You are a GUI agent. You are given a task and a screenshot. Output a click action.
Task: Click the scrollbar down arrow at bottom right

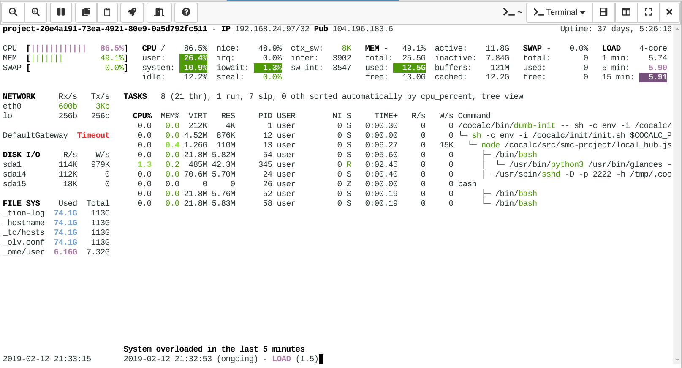[677, 360]
